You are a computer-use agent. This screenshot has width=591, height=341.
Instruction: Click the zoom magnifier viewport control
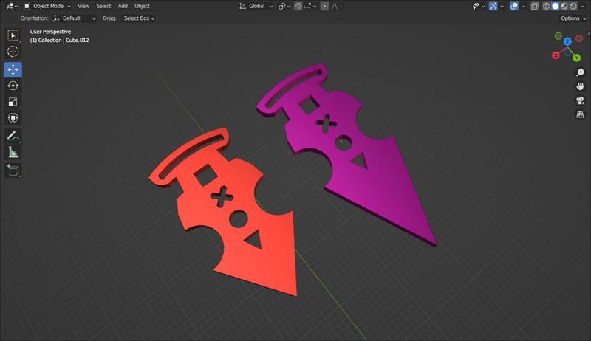point(580,72)
